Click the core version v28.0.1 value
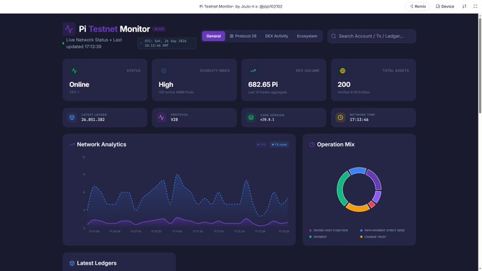 pos(267,120)
